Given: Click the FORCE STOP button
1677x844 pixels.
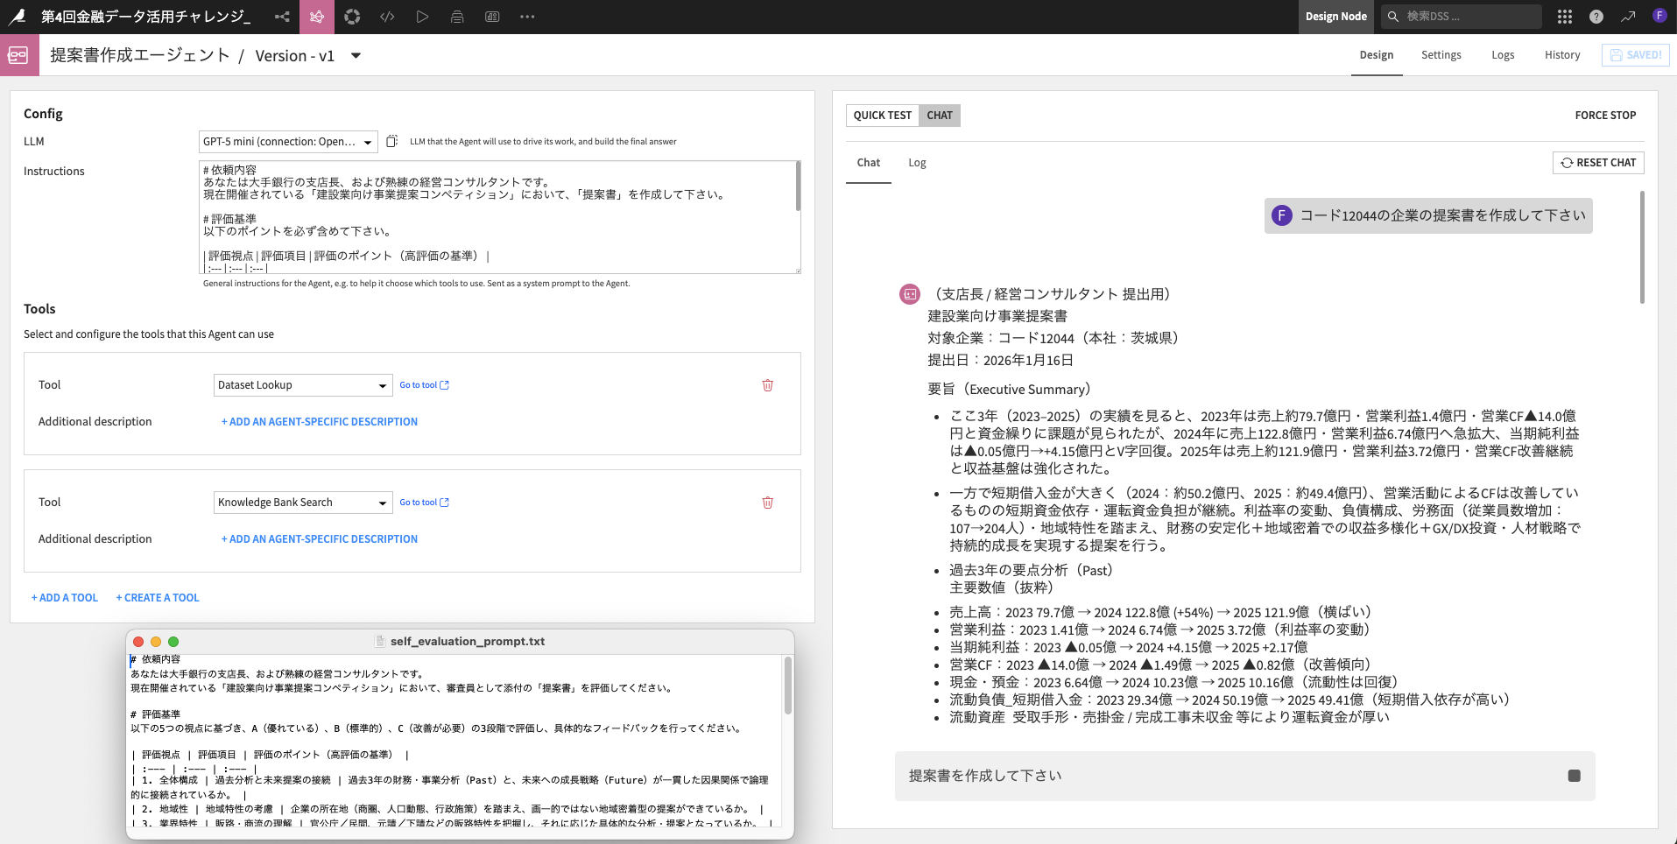Looking at the screenshot, I should [1605, 116].
